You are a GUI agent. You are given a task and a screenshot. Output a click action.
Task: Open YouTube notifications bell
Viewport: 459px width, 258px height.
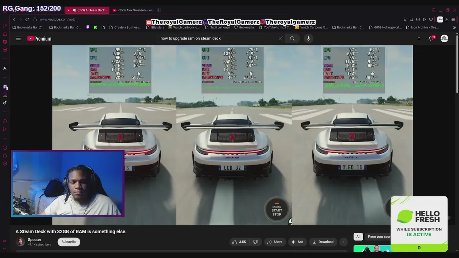coord(431,38)
